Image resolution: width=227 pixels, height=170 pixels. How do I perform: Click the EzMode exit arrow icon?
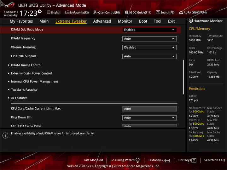click(168, 160)
